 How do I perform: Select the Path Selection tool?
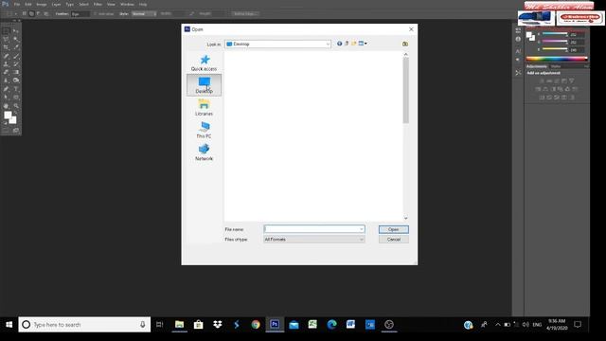pos(6,97)
